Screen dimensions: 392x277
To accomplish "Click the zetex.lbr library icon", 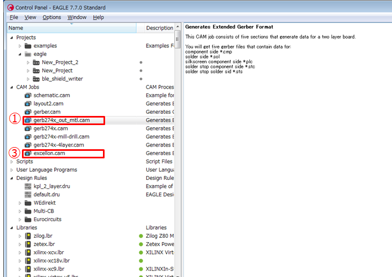I will click(28, 244).
